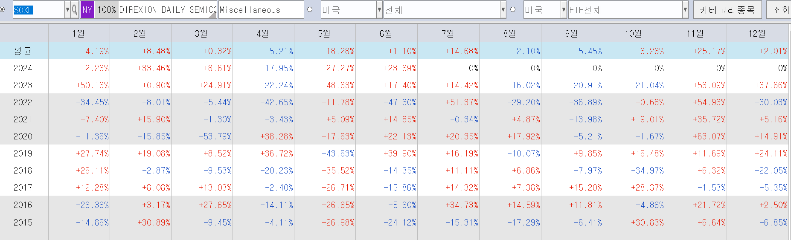
Task: Select the radio button before first 미국 dropdown
Action: click(x=310, y=9)
